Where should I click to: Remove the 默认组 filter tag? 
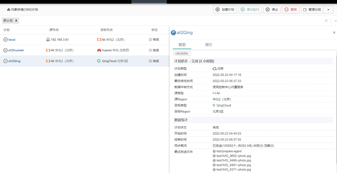tap(16, 21)
